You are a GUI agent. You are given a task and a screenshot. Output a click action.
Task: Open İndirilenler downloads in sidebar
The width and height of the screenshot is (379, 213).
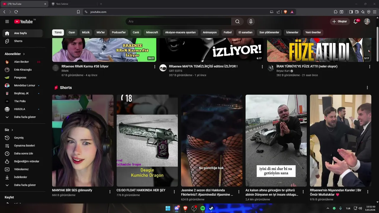[23, 177]
